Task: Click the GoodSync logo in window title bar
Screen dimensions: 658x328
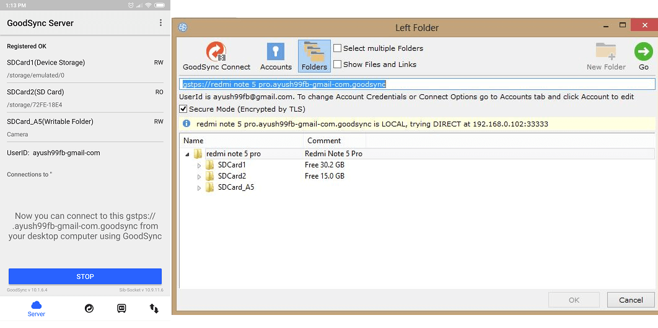Action: (183, 28)
